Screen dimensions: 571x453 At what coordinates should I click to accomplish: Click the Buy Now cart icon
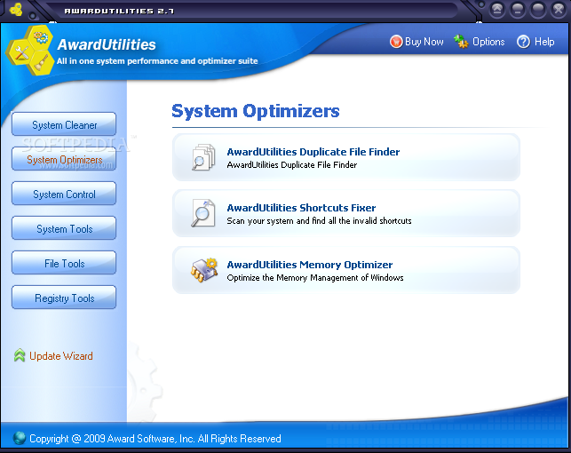[396, 42]
